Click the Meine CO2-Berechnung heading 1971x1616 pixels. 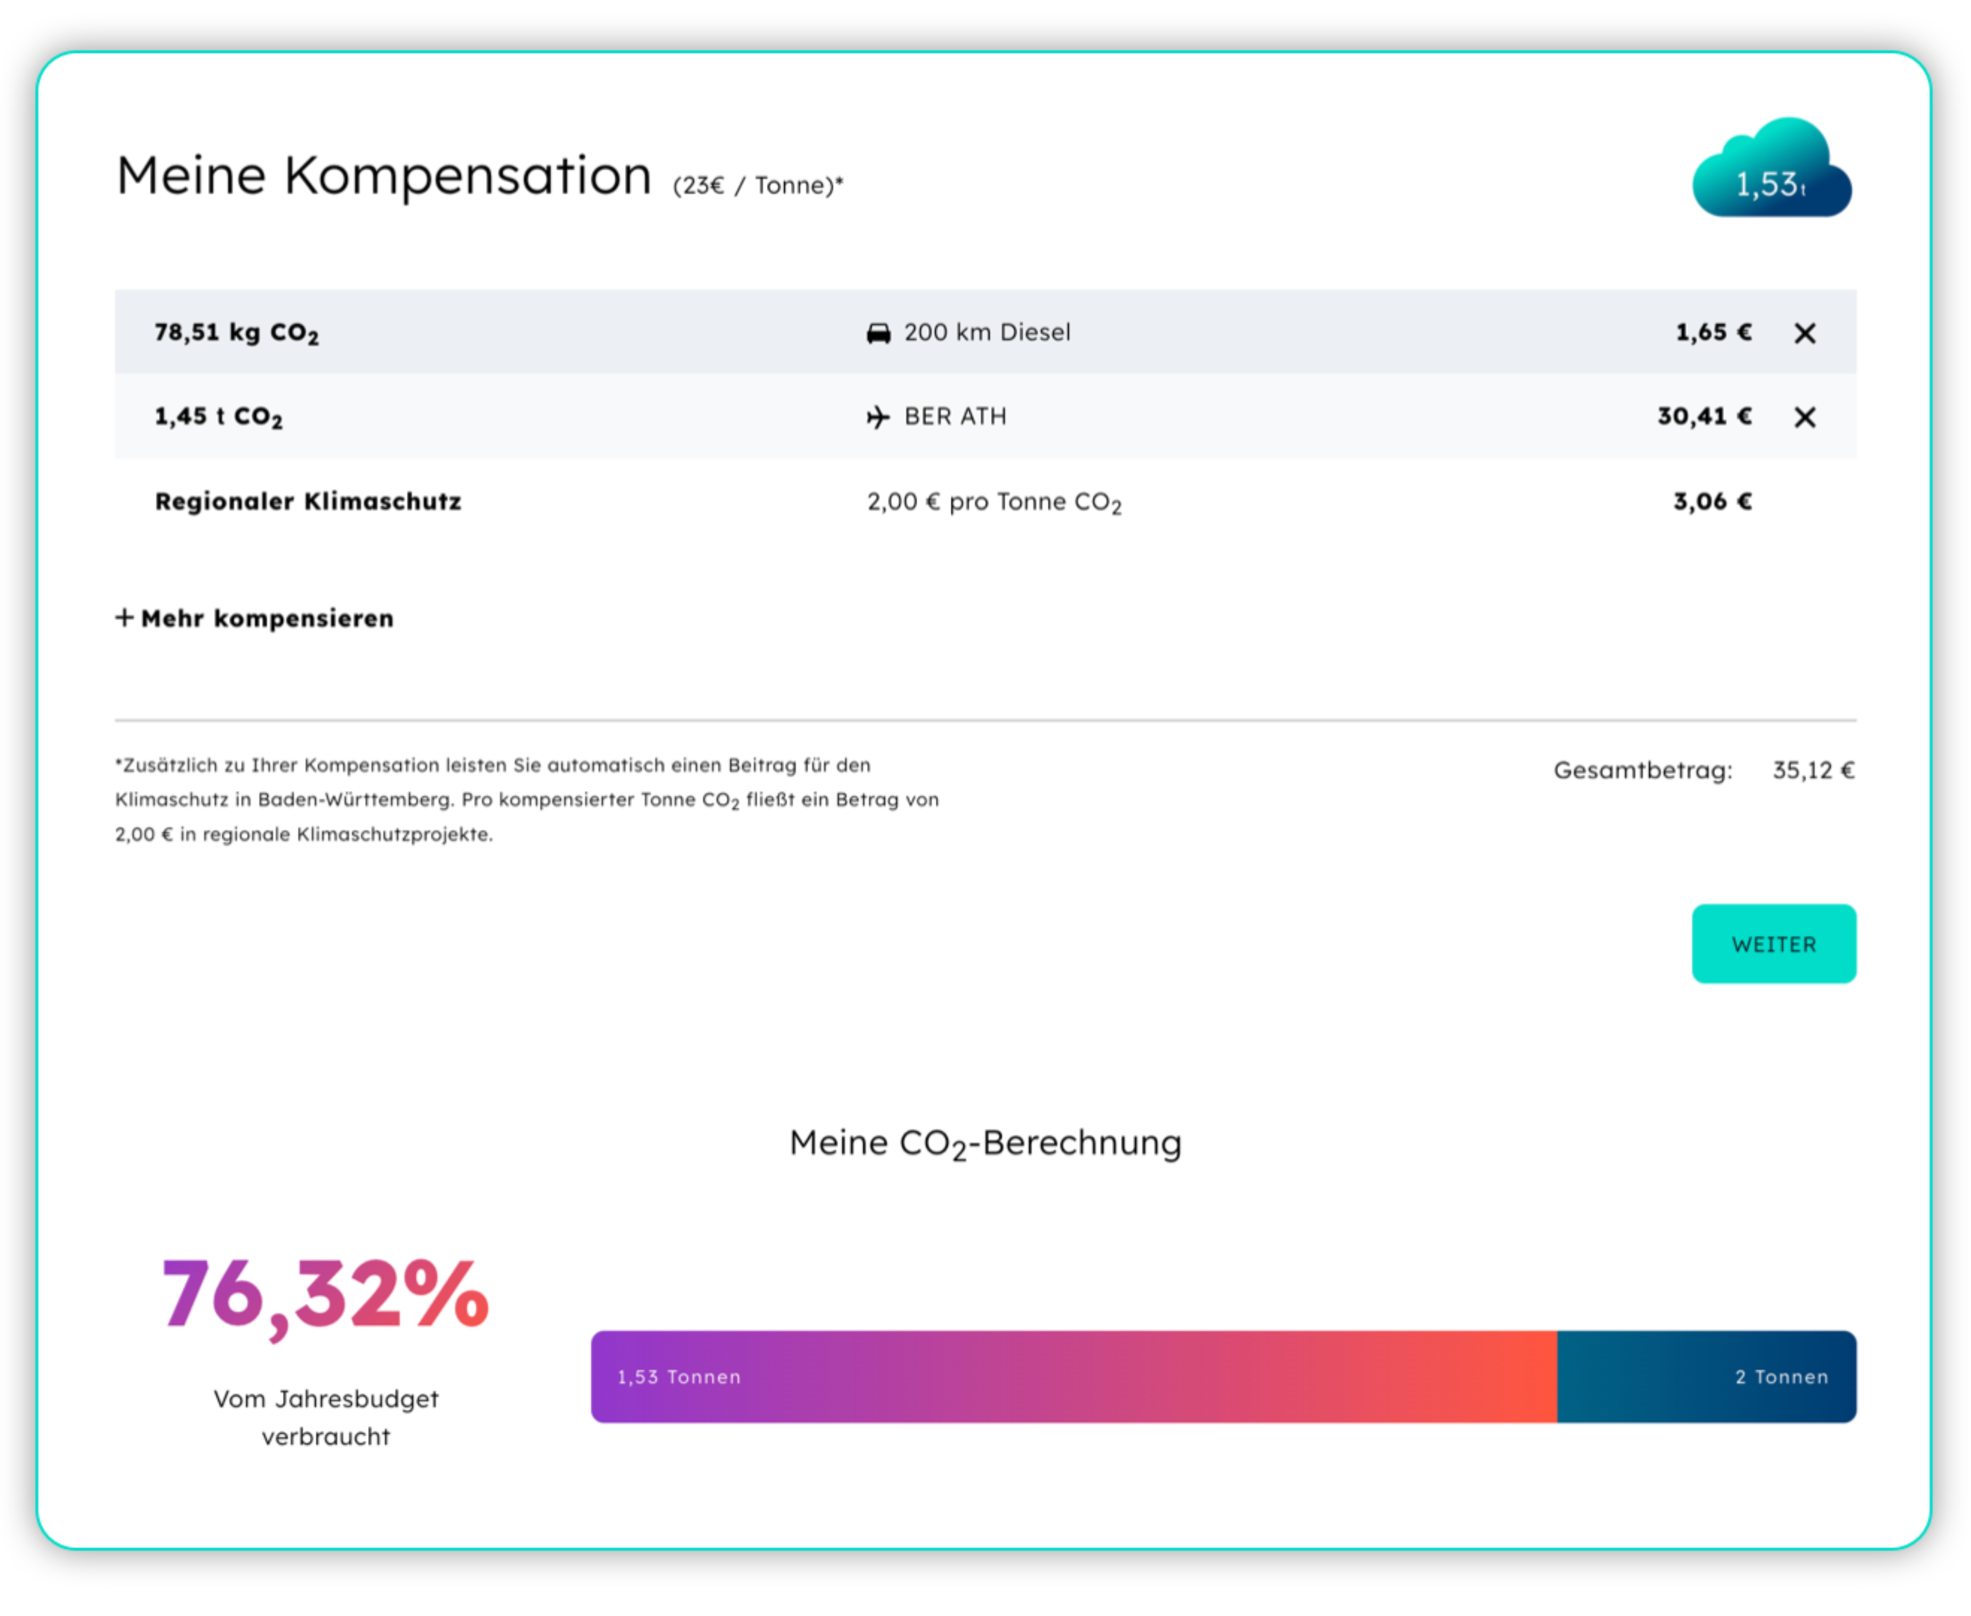tap(984, 1143)
